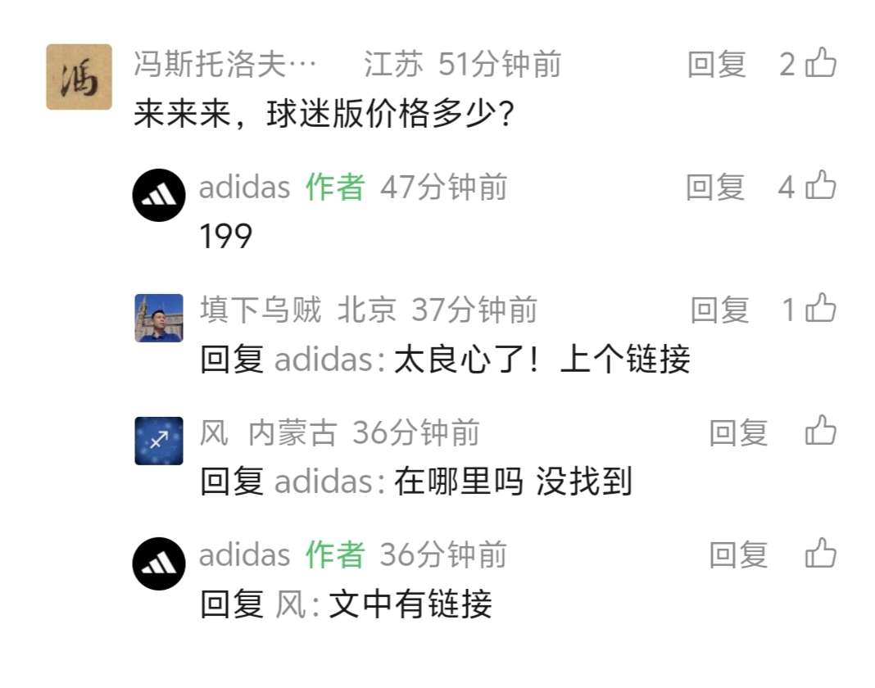Select comment text "来来来，球迷版价格多少？"
Image resolution: width=875 pixels, height=688 pixels.
pyautogui.click(x=324, y=115)
